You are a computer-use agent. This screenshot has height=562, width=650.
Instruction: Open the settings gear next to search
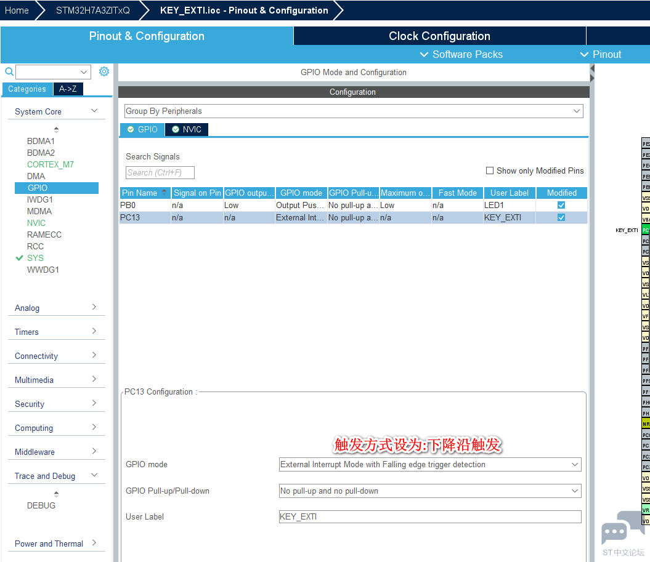coord(104,71)
